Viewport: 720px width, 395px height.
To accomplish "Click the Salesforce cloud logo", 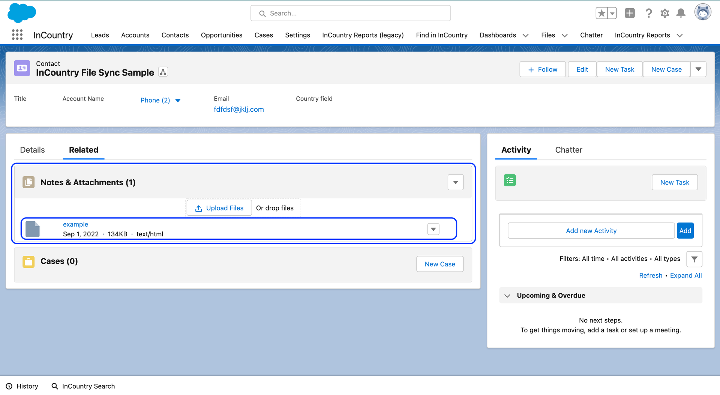I will [x=22, y=13].
